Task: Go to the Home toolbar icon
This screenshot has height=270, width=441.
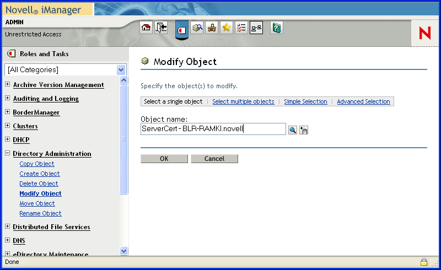Action: pos(146,28)
